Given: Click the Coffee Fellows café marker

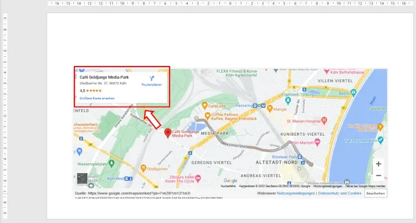Looking at the screenshot, I should [x=207, y=115].
